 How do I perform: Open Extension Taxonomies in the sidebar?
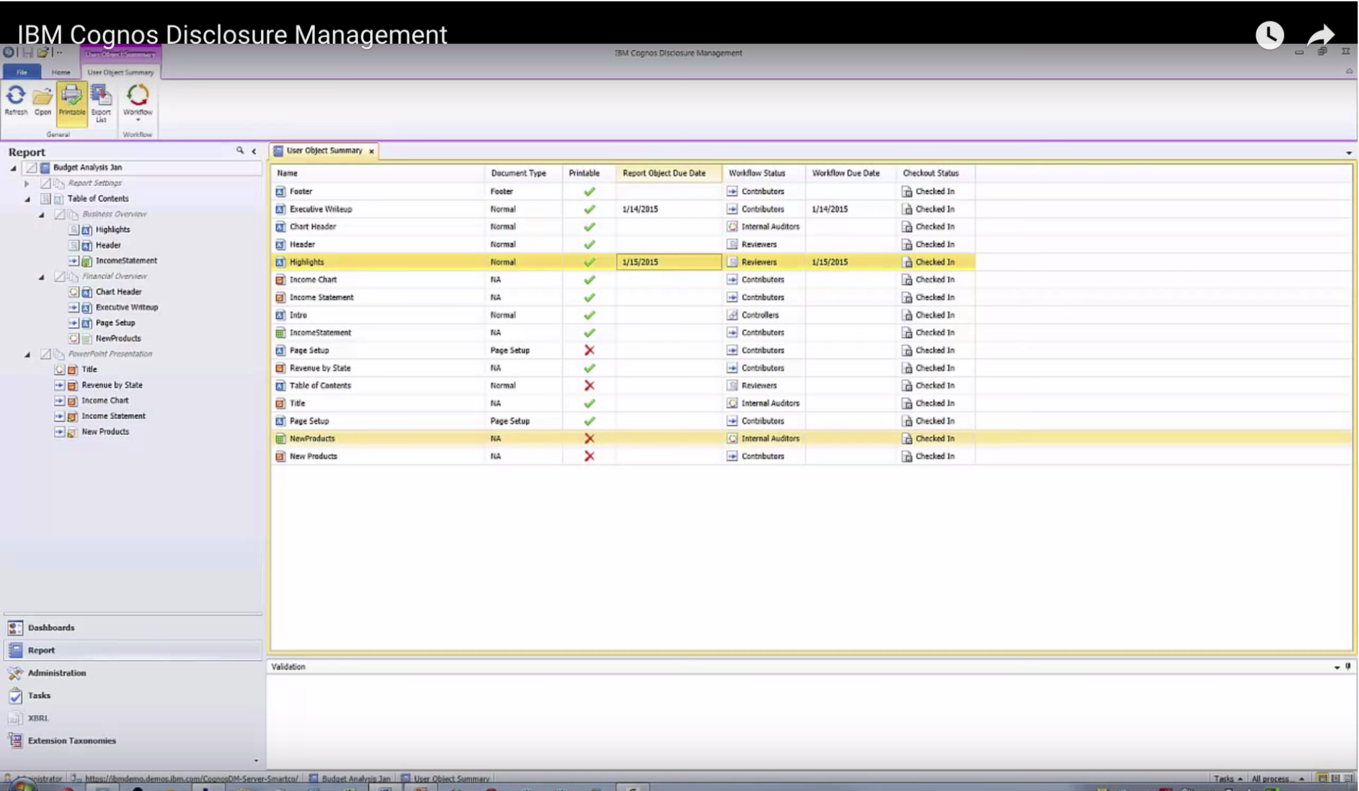coord(71,741)
